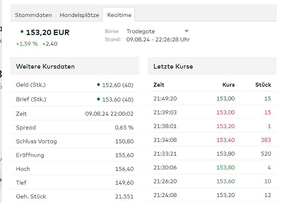282x203 pixels.
Task: Select the 21:49:20 trade row
Action: 212,98
